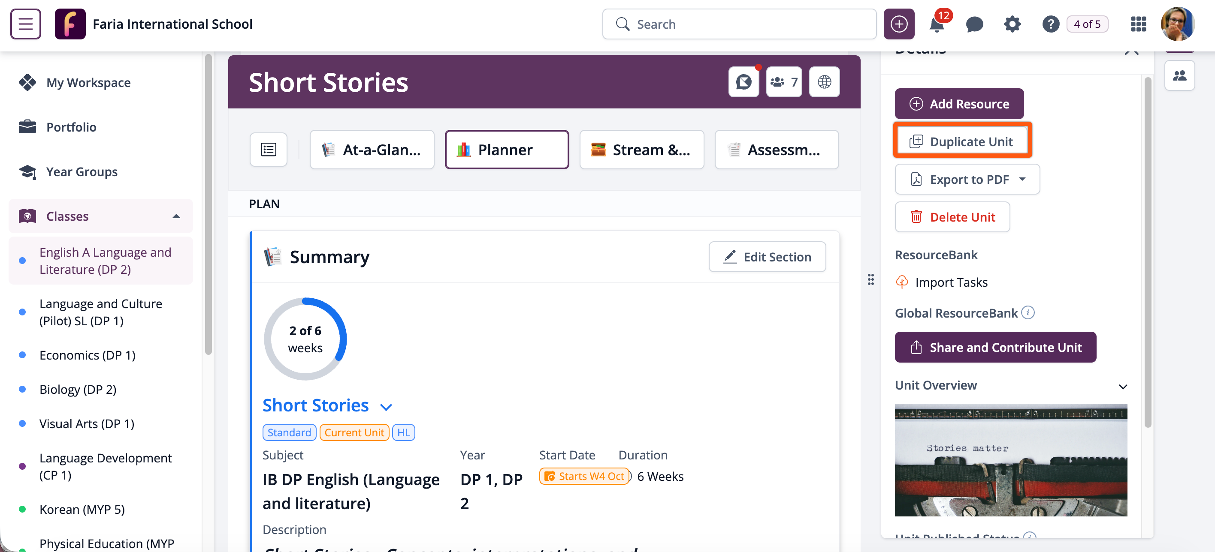Open the apps grid launcher icon
1215x552 pixels.
(1138, 24)
